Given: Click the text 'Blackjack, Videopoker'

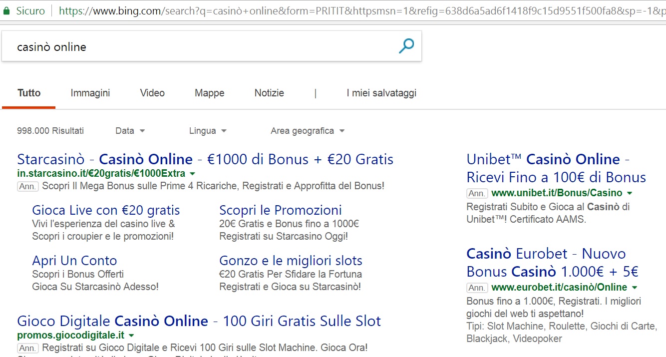Looking at the screenshot, I should coord(514,339).
